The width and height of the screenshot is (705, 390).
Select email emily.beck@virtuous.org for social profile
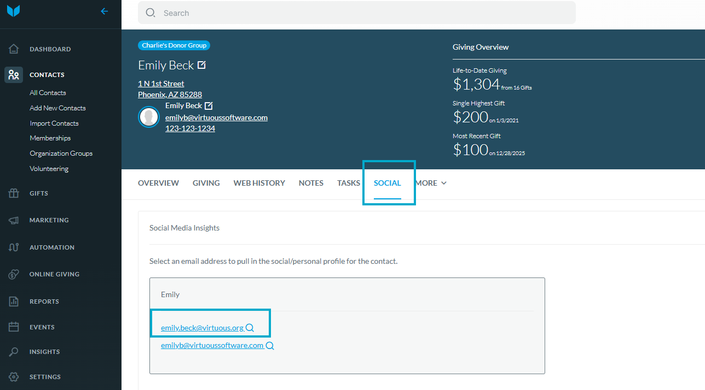coord(202,328)
